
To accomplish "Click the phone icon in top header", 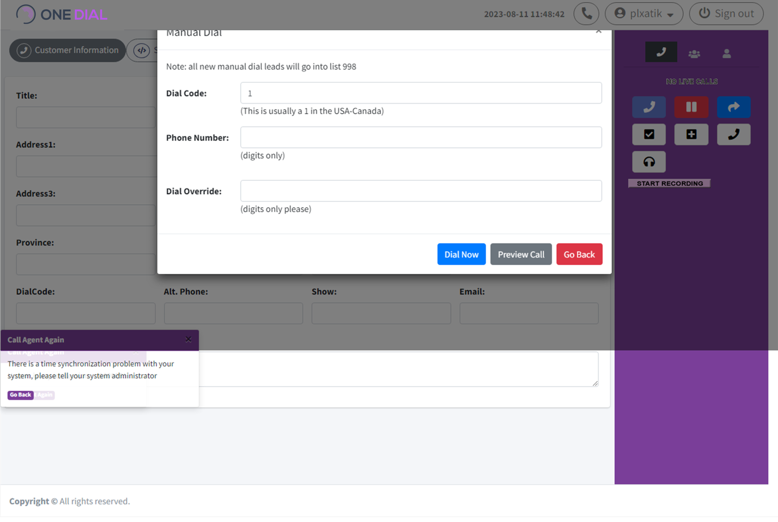I will click(586, 14).
